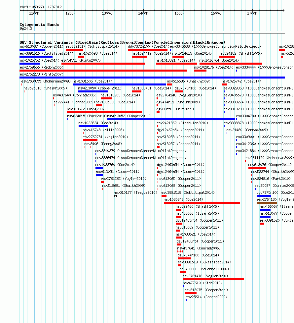
Task: Click the brown complex bar under esv2764130
Action: (x=267, y=203)
